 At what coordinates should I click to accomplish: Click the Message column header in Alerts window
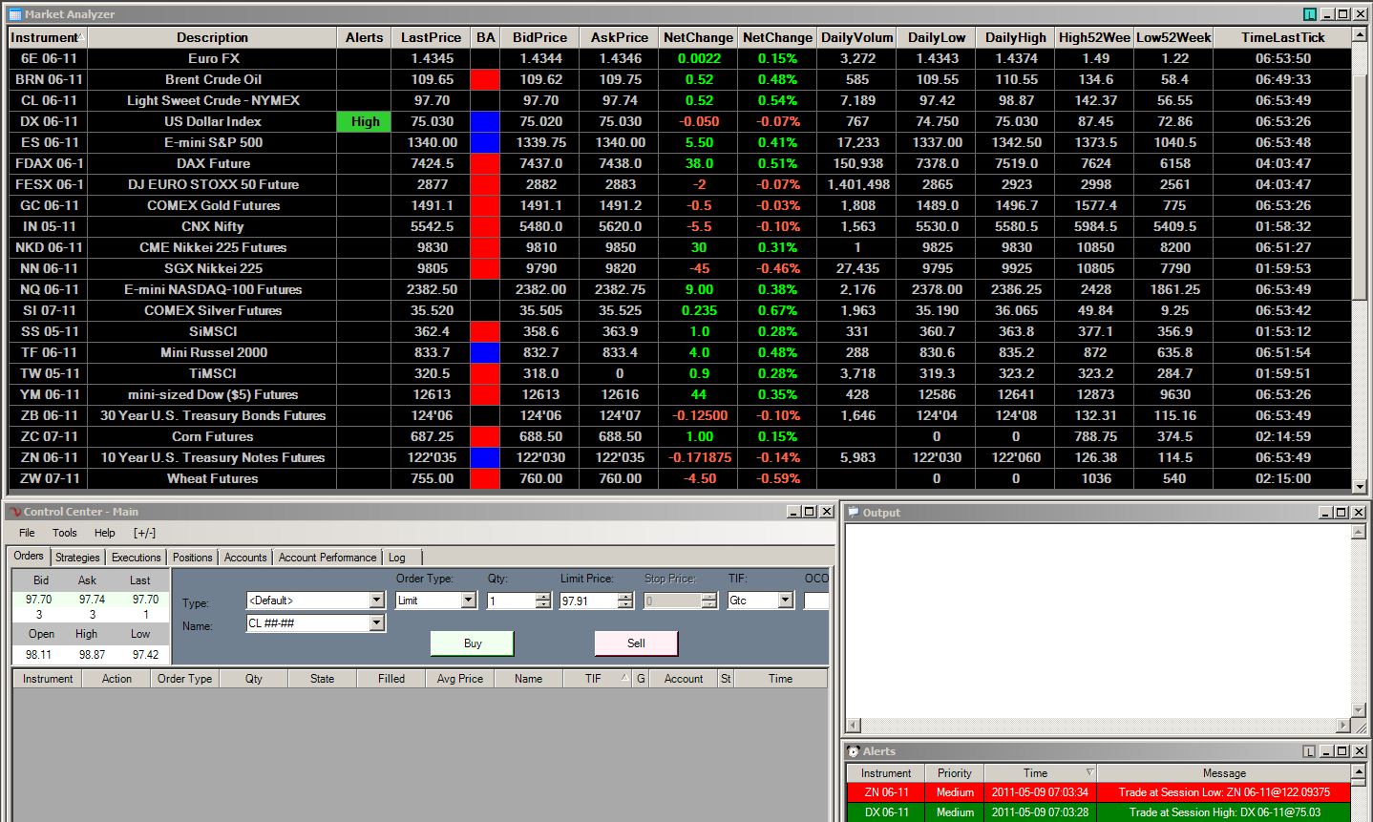pyautogui.click(x=1224, y=773)
